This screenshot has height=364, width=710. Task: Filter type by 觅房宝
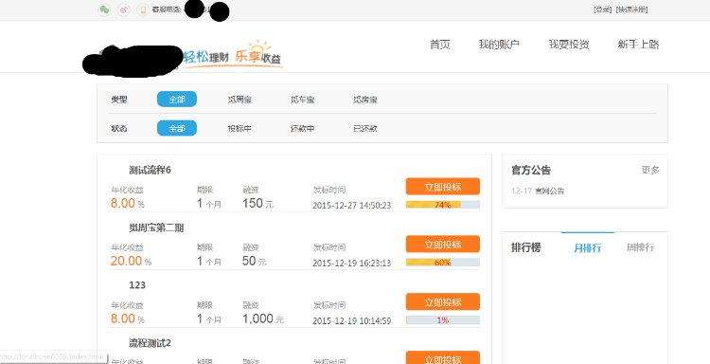pyautogui.click(x=365, y=100)
